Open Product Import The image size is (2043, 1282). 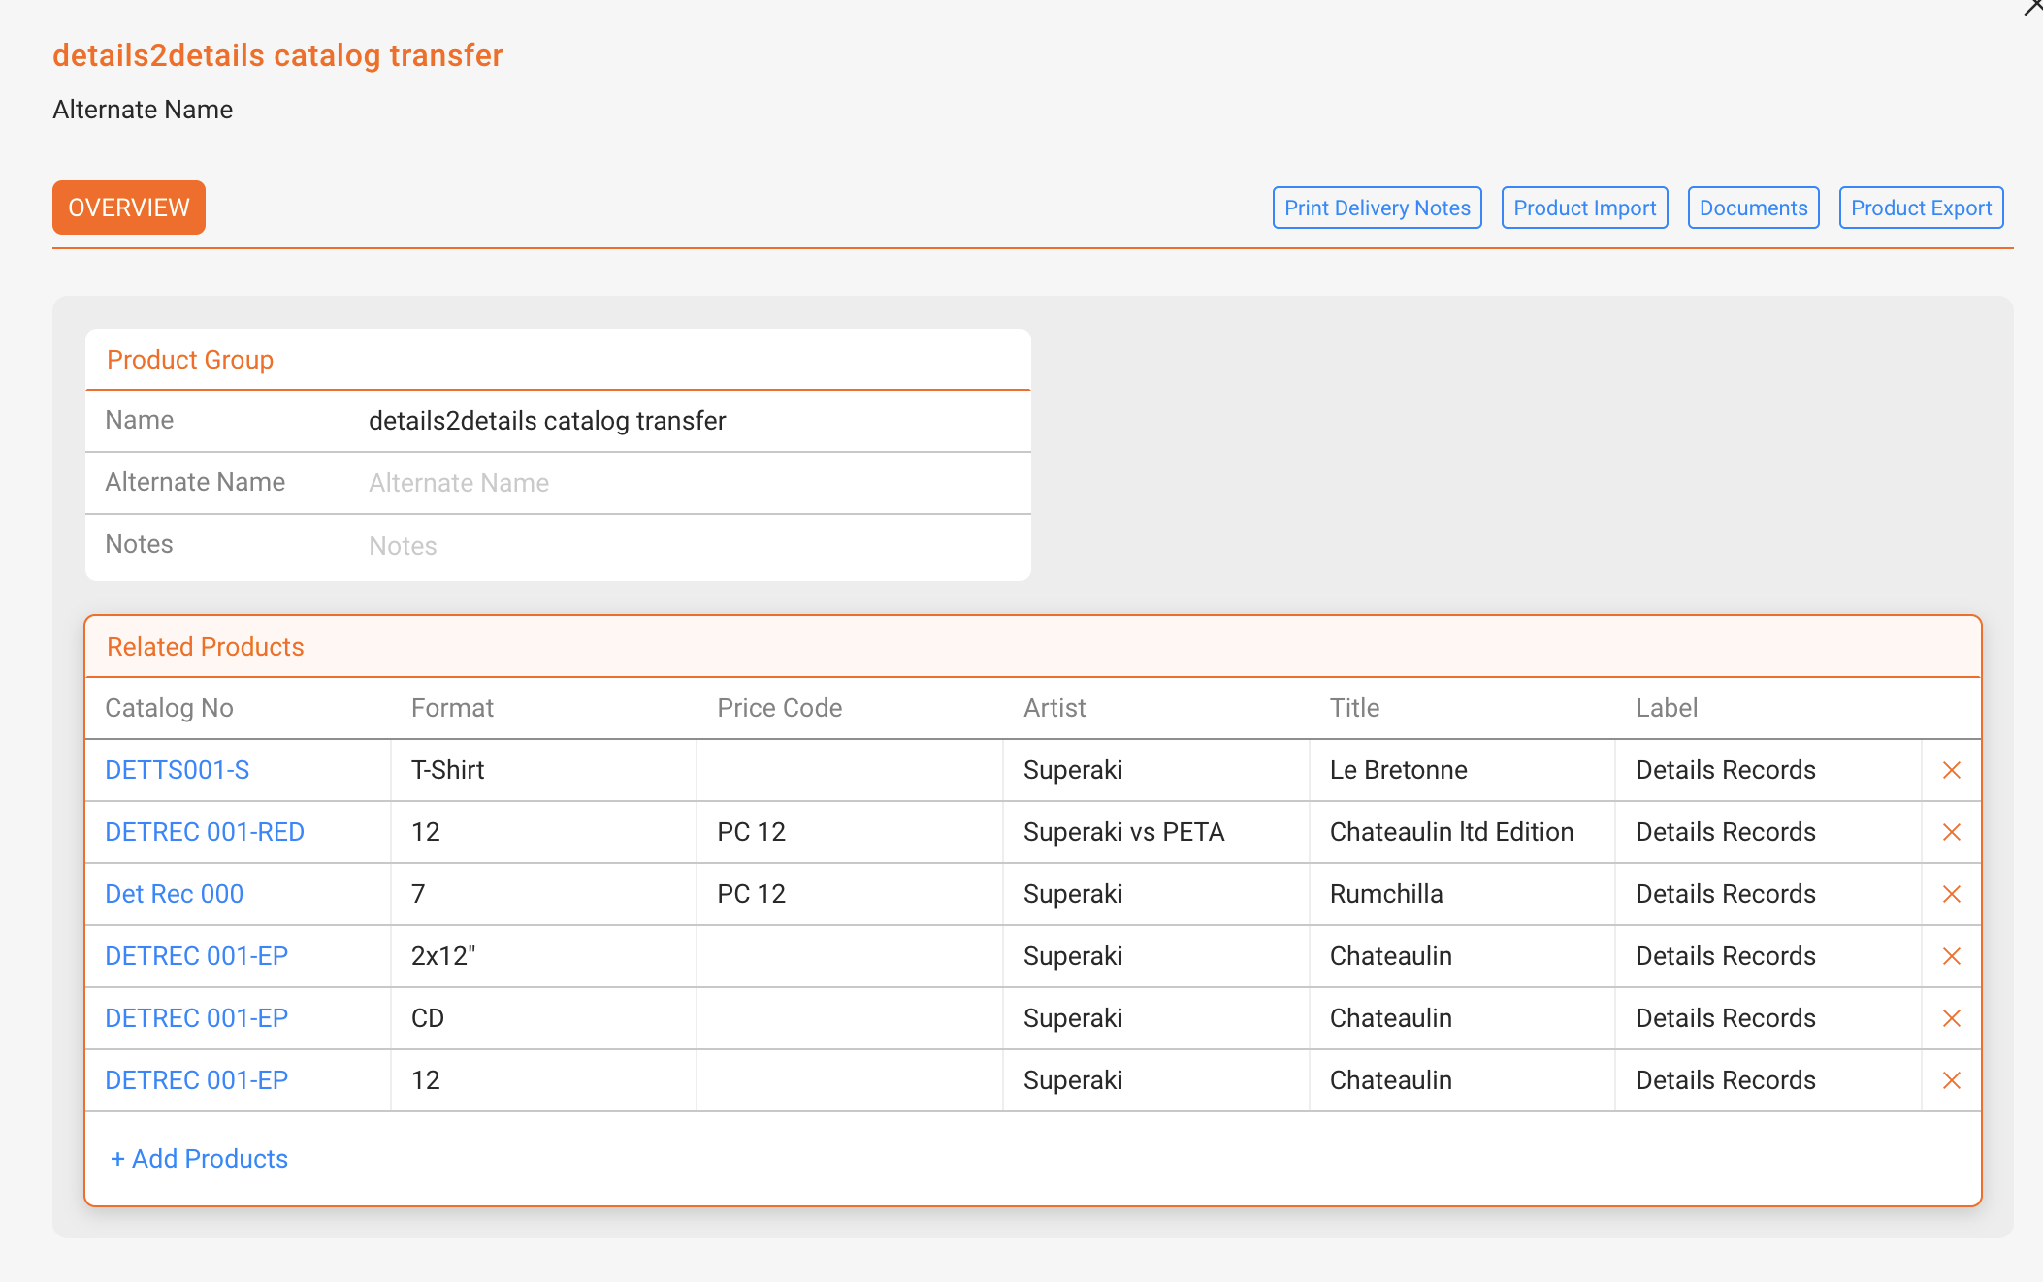1584,208
